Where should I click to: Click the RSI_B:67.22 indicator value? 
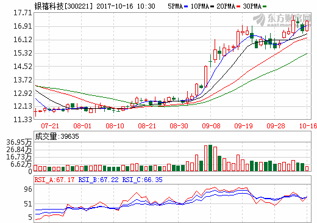pyautogui.click(x=98, y=180)
